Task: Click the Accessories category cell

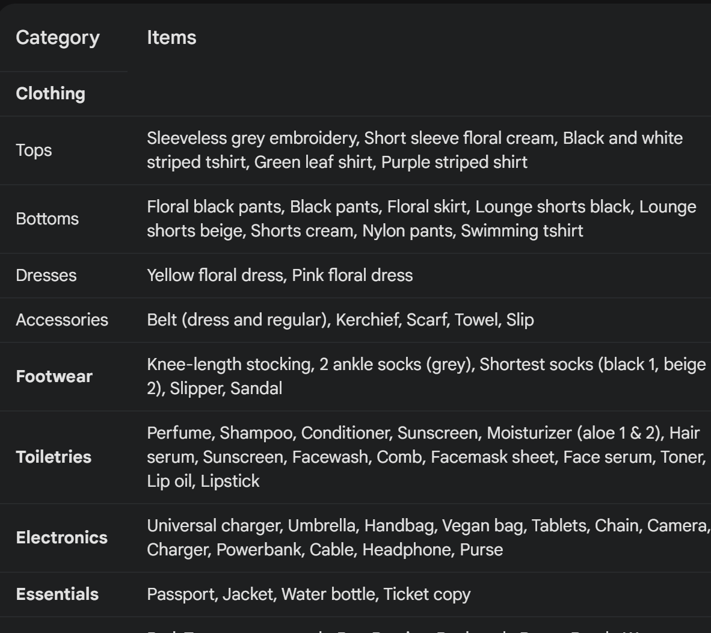Action: [62, 320]
